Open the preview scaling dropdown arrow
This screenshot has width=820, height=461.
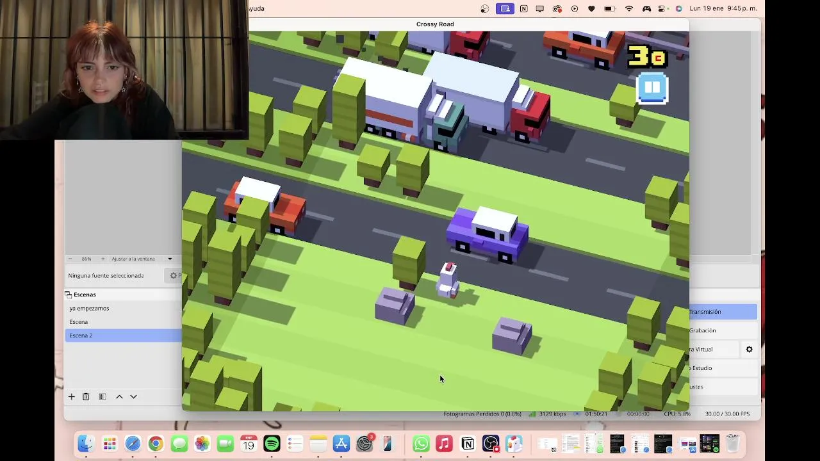click(170, 259)
